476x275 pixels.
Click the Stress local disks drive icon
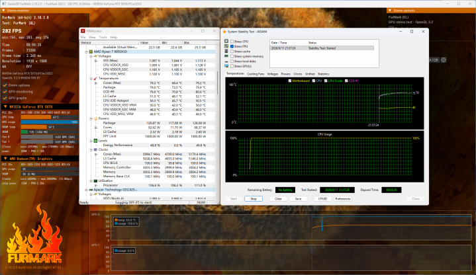coord(226,61)
